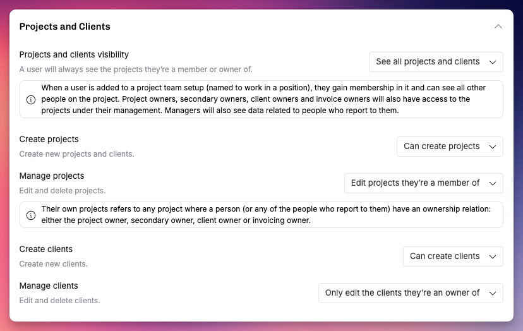Open Only edit the clients they're an owner of dropdown

[x=411, y=293]
